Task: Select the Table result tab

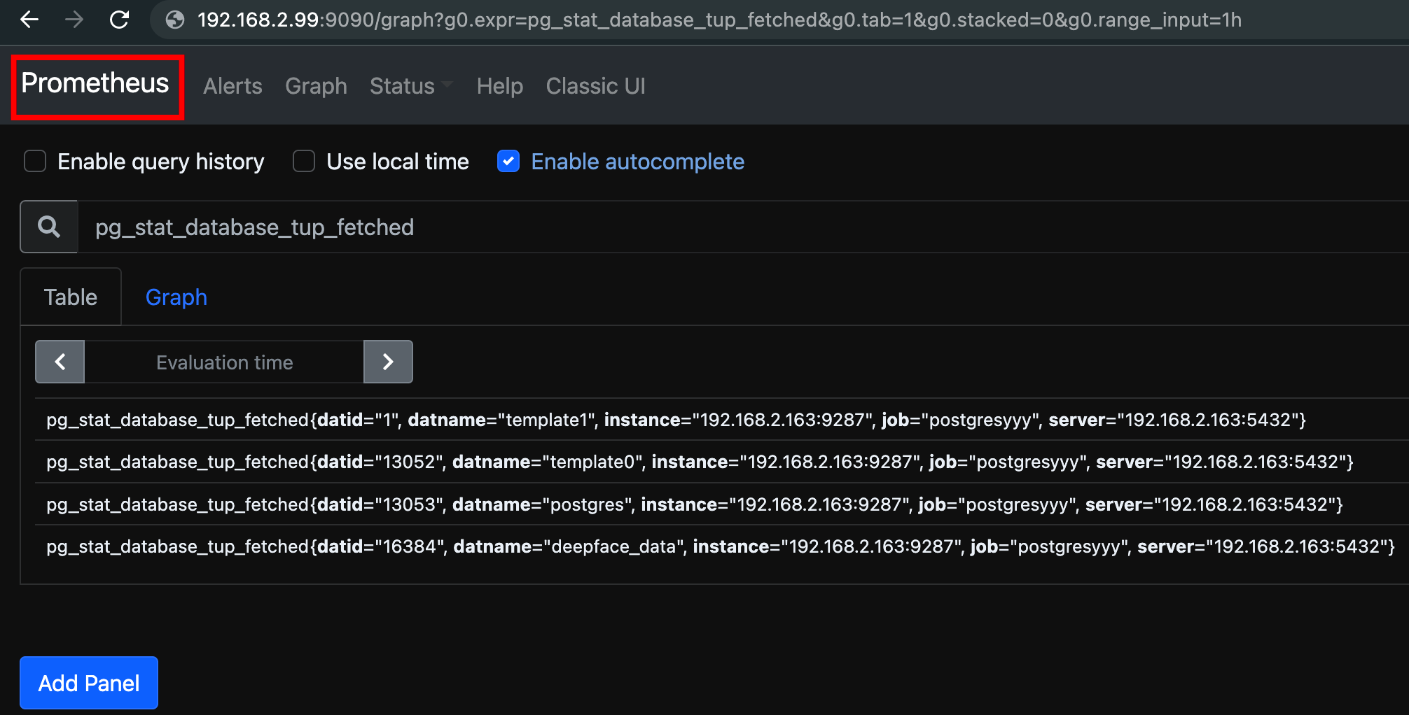Action: (71, 297)
